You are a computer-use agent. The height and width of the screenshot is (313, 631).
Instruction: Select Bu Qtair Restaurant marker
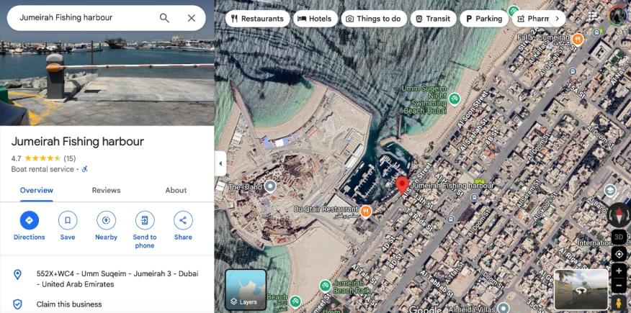[x=365, y=211]
